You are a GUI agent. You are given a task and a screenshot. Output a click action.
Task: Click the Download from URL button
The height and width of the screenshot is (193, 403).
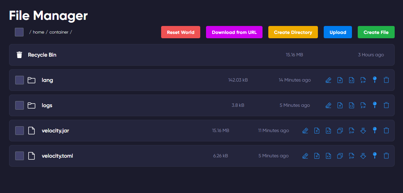click(x=234, y=32)
